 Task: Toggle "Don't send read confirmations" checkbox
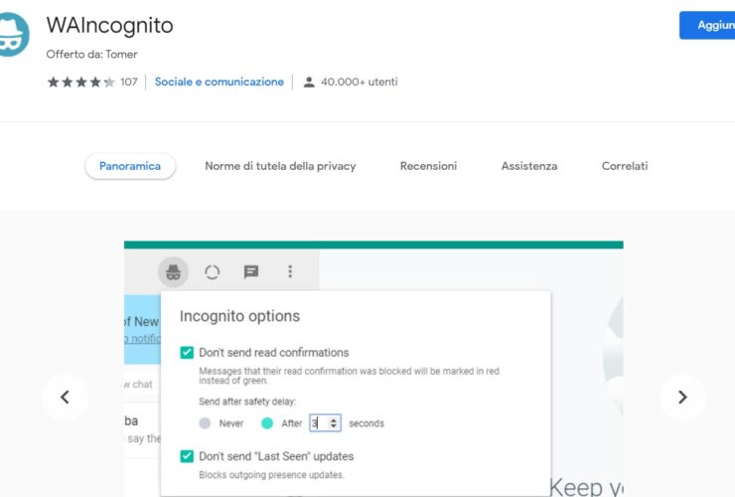point(187,352)
